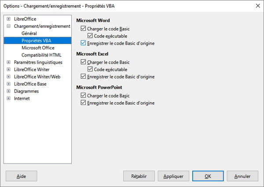This screenshot has height=187, width=264.
Task: Click the Rétablir button
Action: [x=139, y=176]
